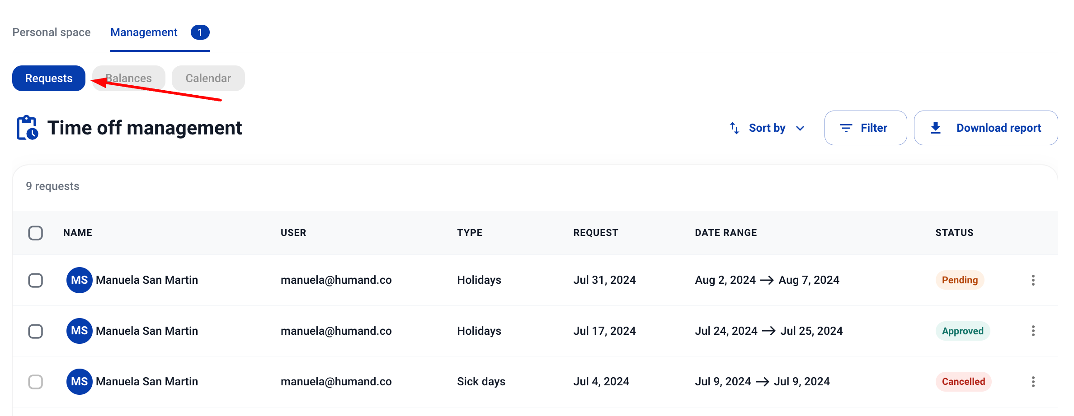This screenshot has height=416, width=1074.
Task: Open the three-dot menu for the Approved request
Action: 1033,331
